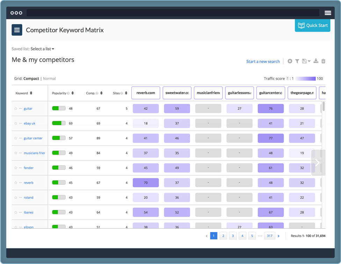Open more options dots for ebay uk row
Screen dimensions: 341x264
coord(21,123)
